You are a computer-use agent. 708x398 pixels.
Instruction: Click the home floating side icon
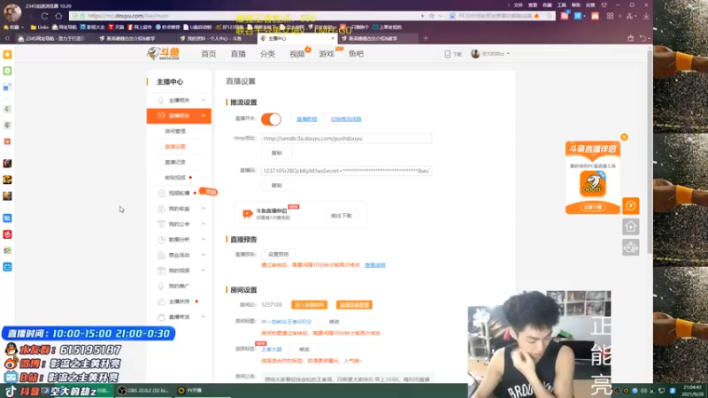click(x=631, y=226)
